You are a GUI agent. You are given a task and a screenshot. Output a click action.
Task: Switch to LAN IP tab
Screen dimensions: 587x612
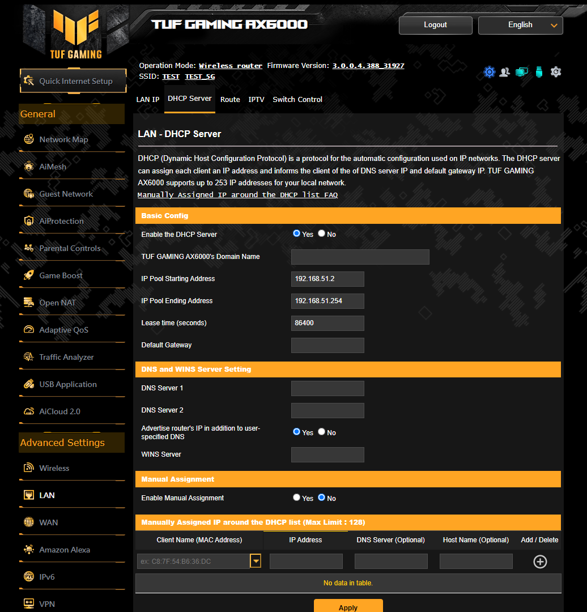tap(147, 100)
